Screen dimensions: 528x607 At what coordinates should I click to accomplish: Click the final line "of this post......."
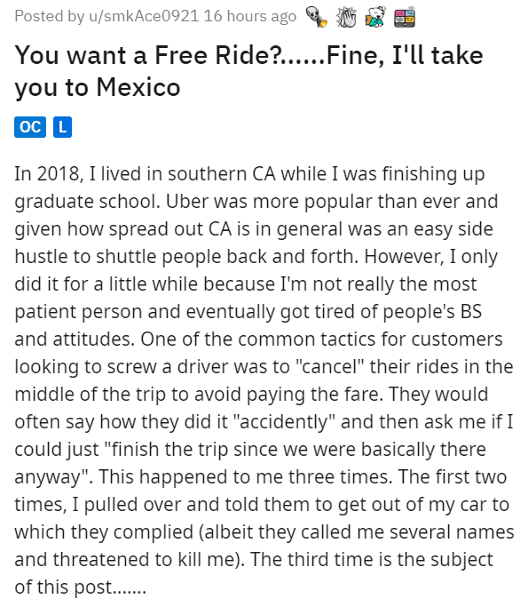click(81, 587)
